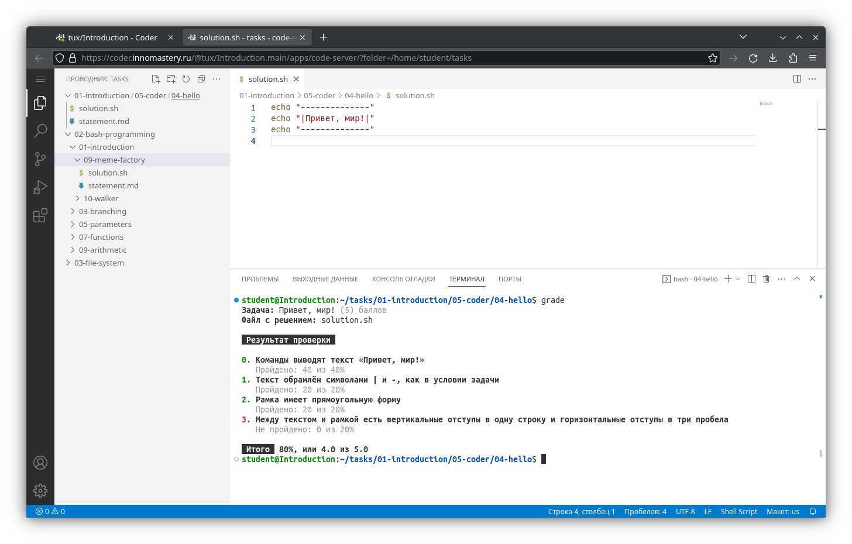Open the Extensions view

tap(40, 215)
